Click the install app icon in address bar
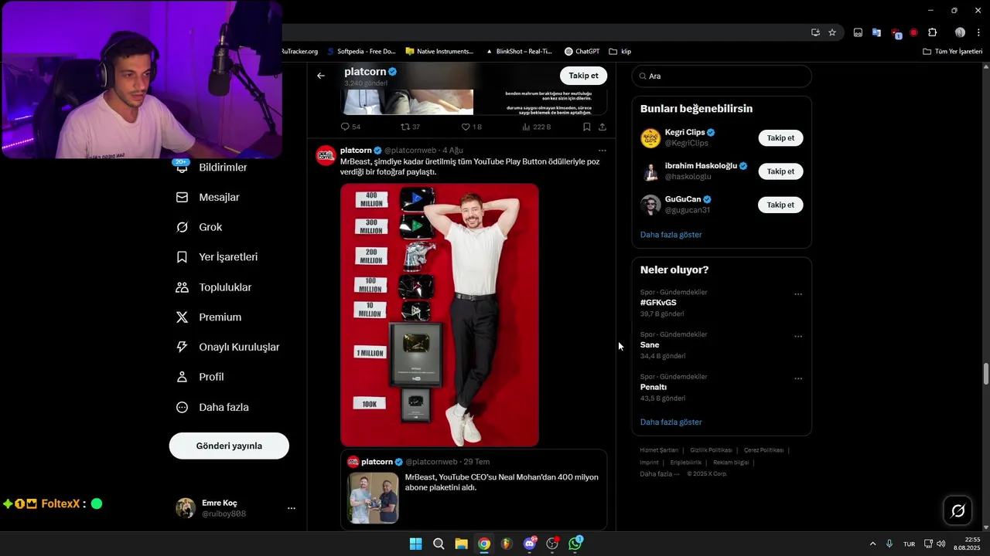The height and width of the screenshot is (556, 990). tap(815, 32)
